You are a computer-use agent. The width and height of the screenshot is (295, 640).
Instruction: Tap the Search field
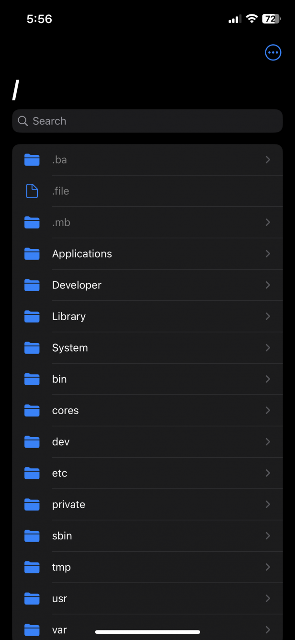147,121
